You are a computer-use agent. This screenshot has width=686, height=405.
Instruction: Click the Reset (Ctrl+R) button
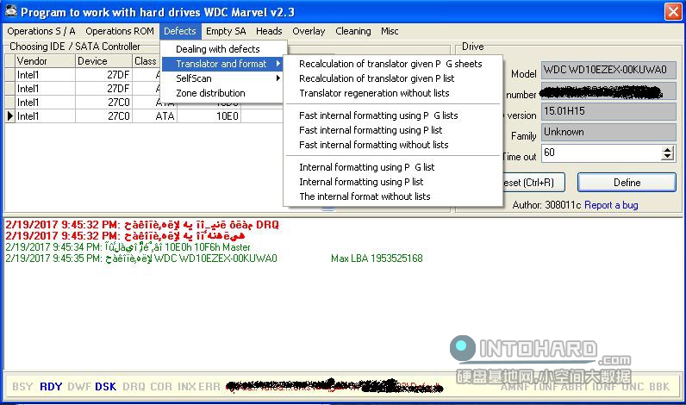pos(533,183)
